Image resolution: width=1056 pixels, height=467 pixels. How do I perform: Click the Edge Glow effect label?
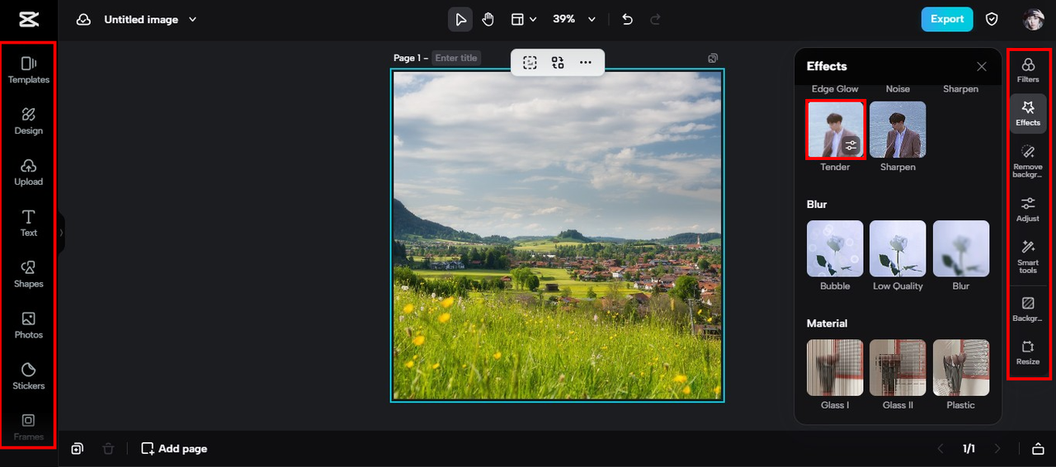click(835, 88)
